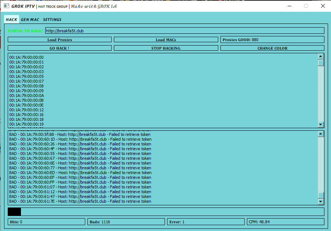This screenshot has width=331, height=231.
Task: Click the log panel scroll-down arrow
Action: (320, 202)
